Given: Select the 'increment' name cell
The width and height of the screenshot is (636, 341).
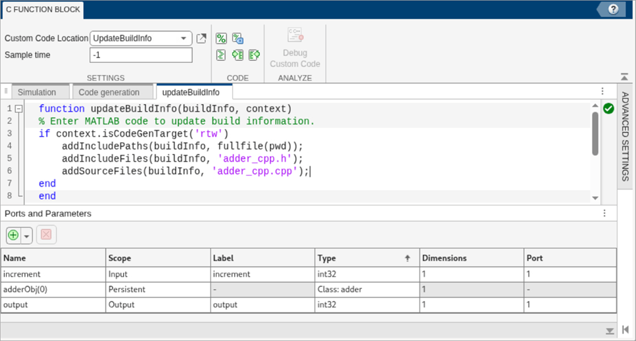Looking at the screenshot, I should click(53, 274).
